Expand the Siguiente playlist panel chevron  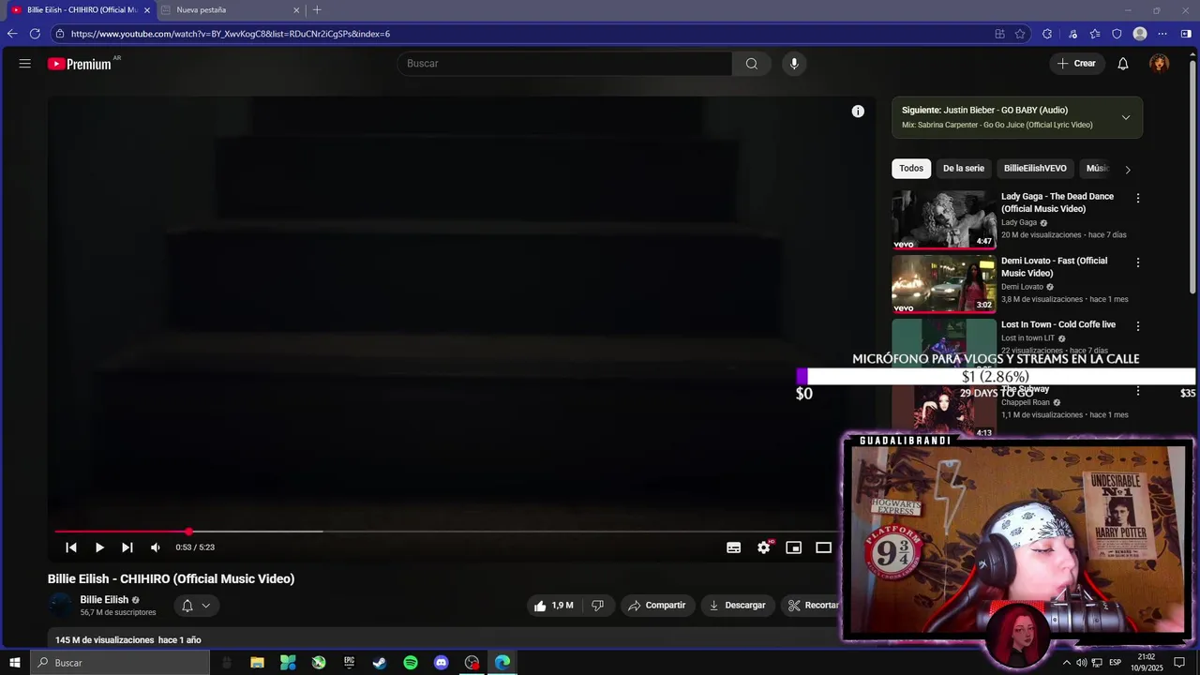pyautogui.click(x=1126, y=117)
